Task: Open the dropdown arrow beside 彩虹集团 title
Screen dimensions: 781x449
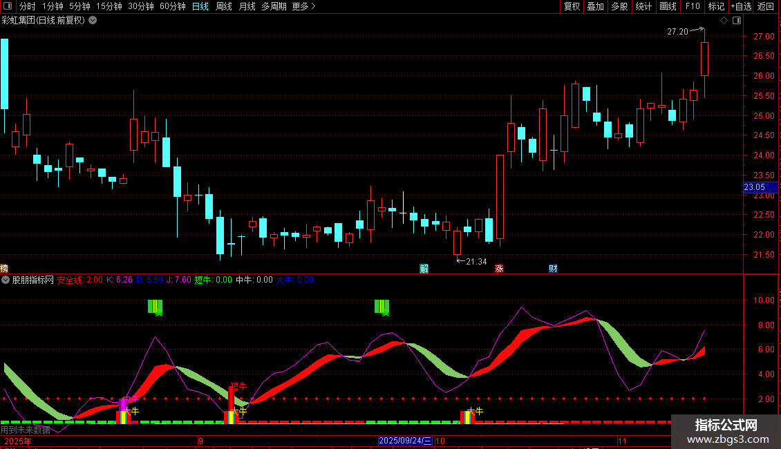Action: pos(93,21)
